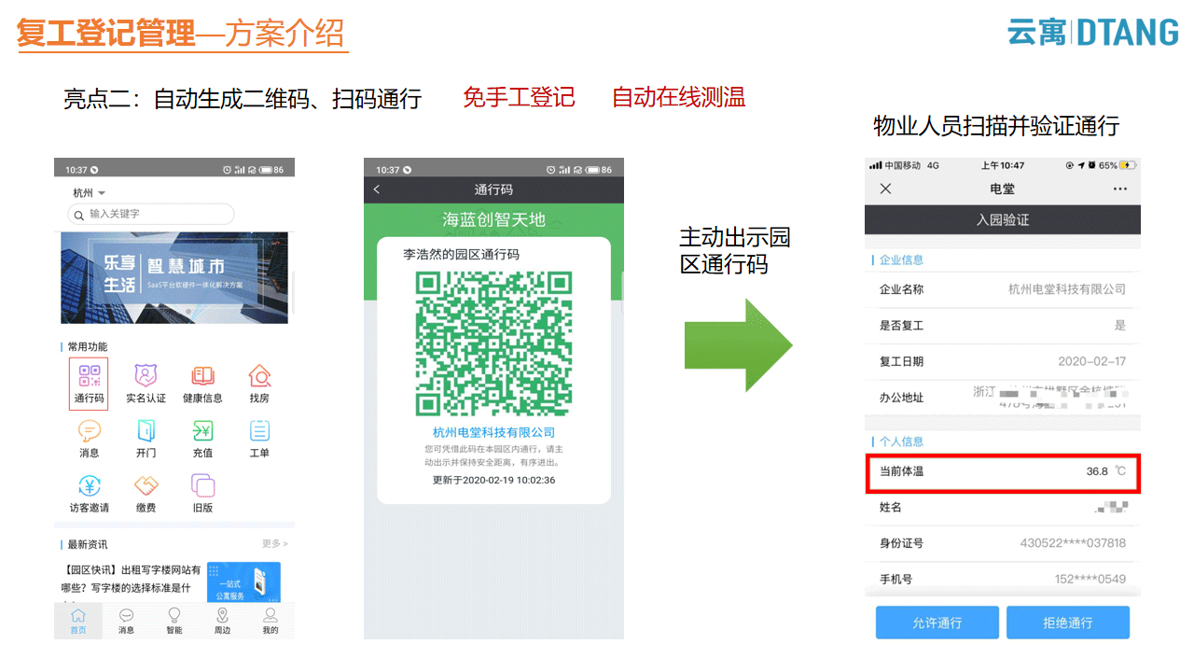Switch to the 消息 bottom tab
1194x672 pixels.
point(126,621)
